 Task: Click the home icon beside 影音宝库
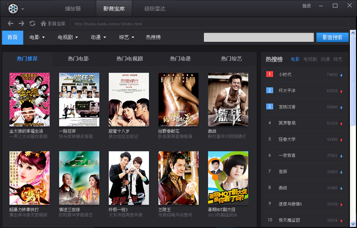tap(43, 24)
